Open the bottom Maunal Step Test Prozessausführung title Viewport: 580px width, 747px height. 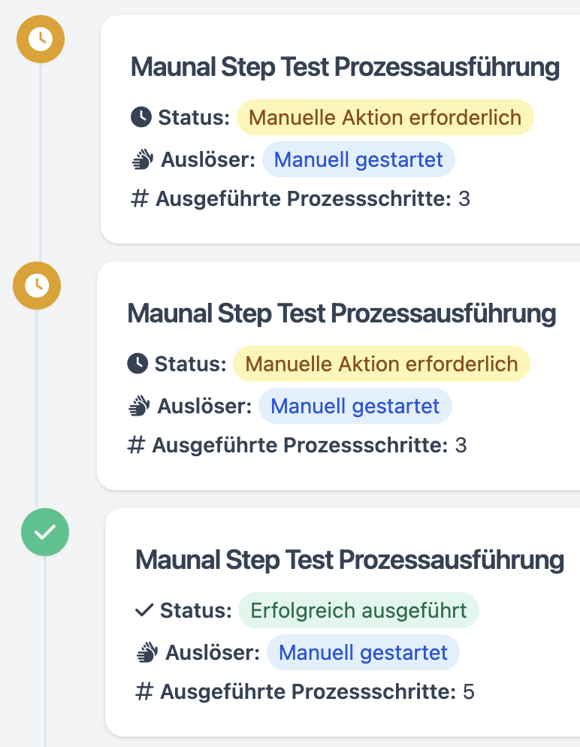pyautogui.click(x=349, y=560)
